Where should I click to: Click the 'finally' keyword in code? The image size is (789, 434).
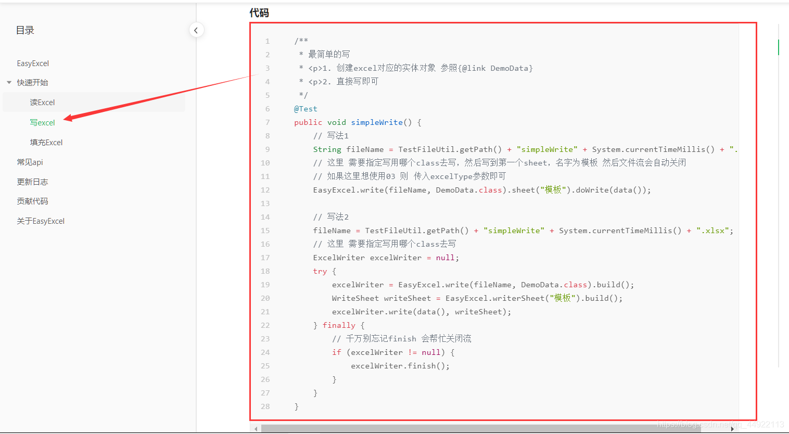tap(339, 325)
